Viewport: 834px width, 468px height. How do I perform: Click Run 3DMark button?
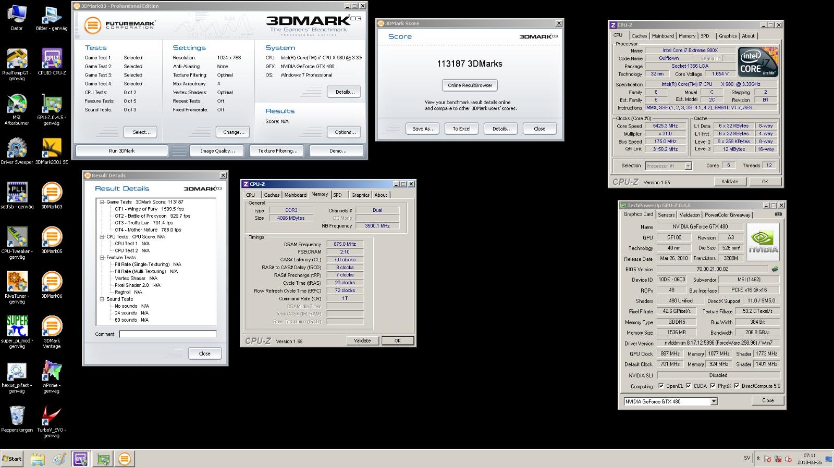(x=122, y=151)
